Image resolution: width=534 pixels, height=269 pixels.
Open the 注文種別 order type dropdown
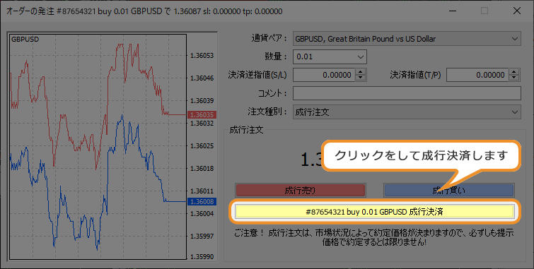click(407, 112)
